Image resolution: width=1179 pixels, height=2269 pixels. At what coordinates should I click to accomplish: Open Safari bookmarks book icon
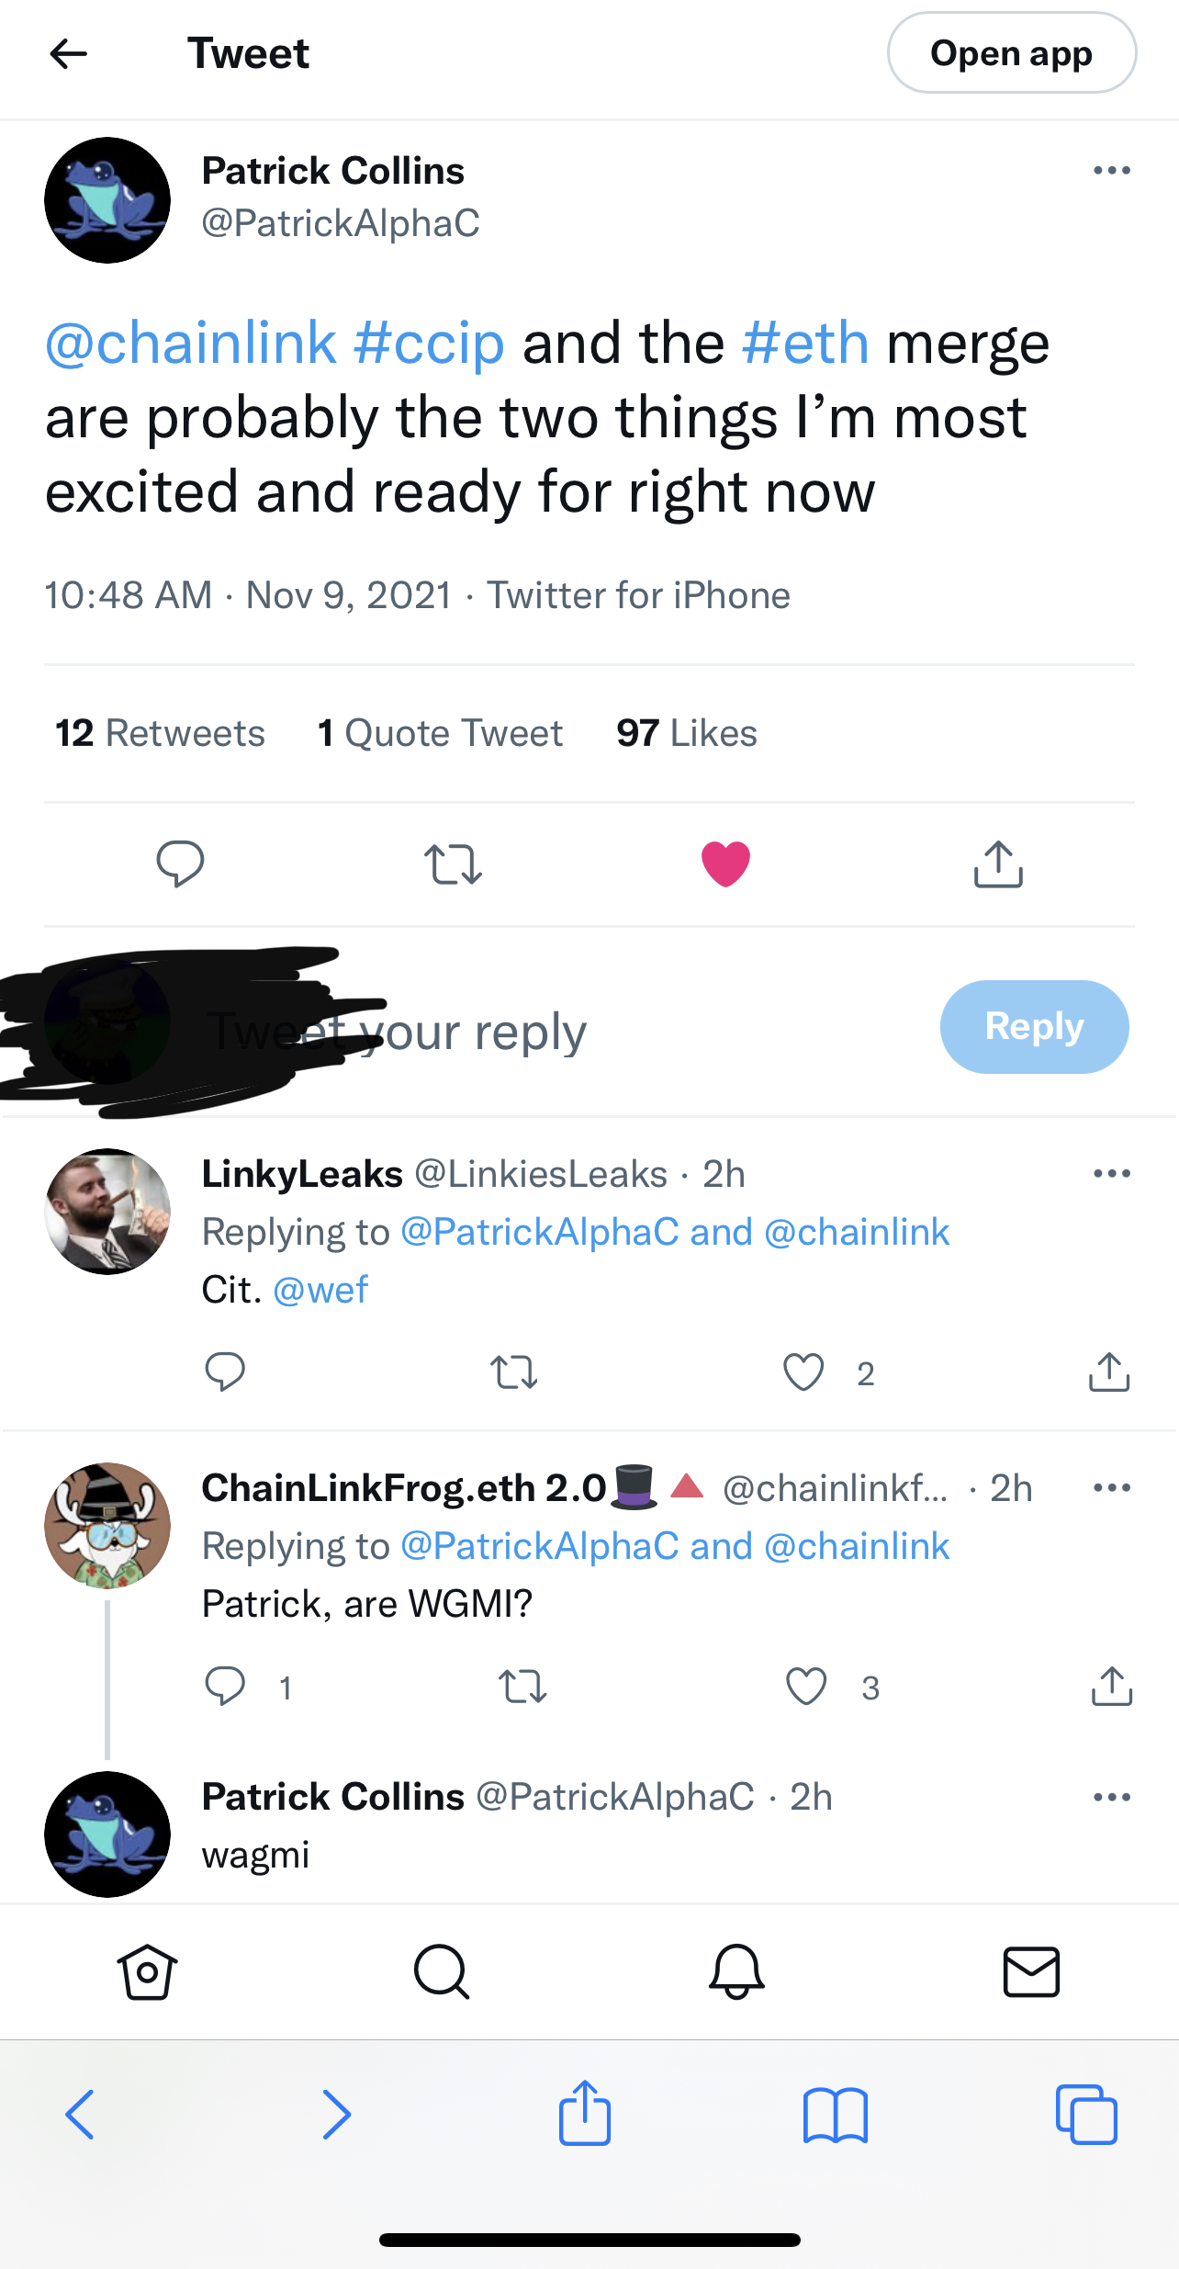pyautogui.click(x=835, y=2115)
